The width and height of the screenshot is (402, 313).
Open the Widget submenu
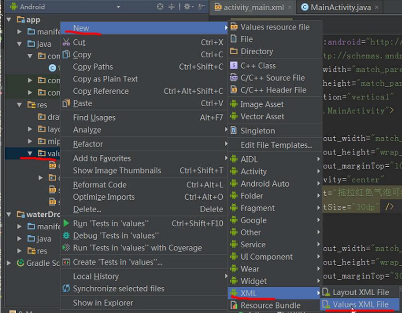275,281
